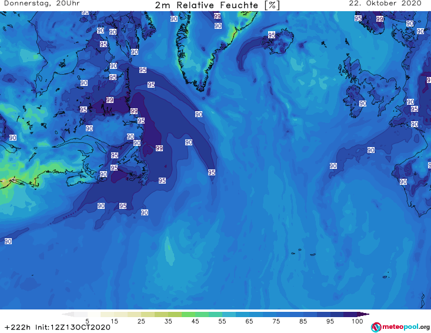This screenshot has height=333, width=431.
Task: Click the colorbar tick label '65'
Action: (x=249, y=321)
